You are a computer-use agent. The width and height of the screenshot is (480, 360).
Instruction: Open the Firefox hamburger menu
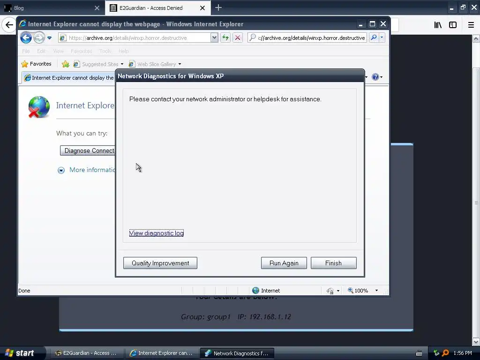coord(471,25)
